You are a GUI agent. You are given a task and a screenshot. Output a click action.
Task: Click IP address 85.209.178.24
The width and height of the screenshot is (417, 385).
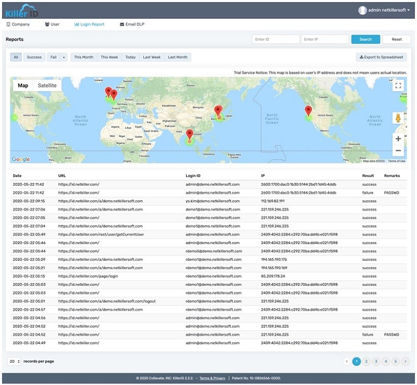(273, 276)
